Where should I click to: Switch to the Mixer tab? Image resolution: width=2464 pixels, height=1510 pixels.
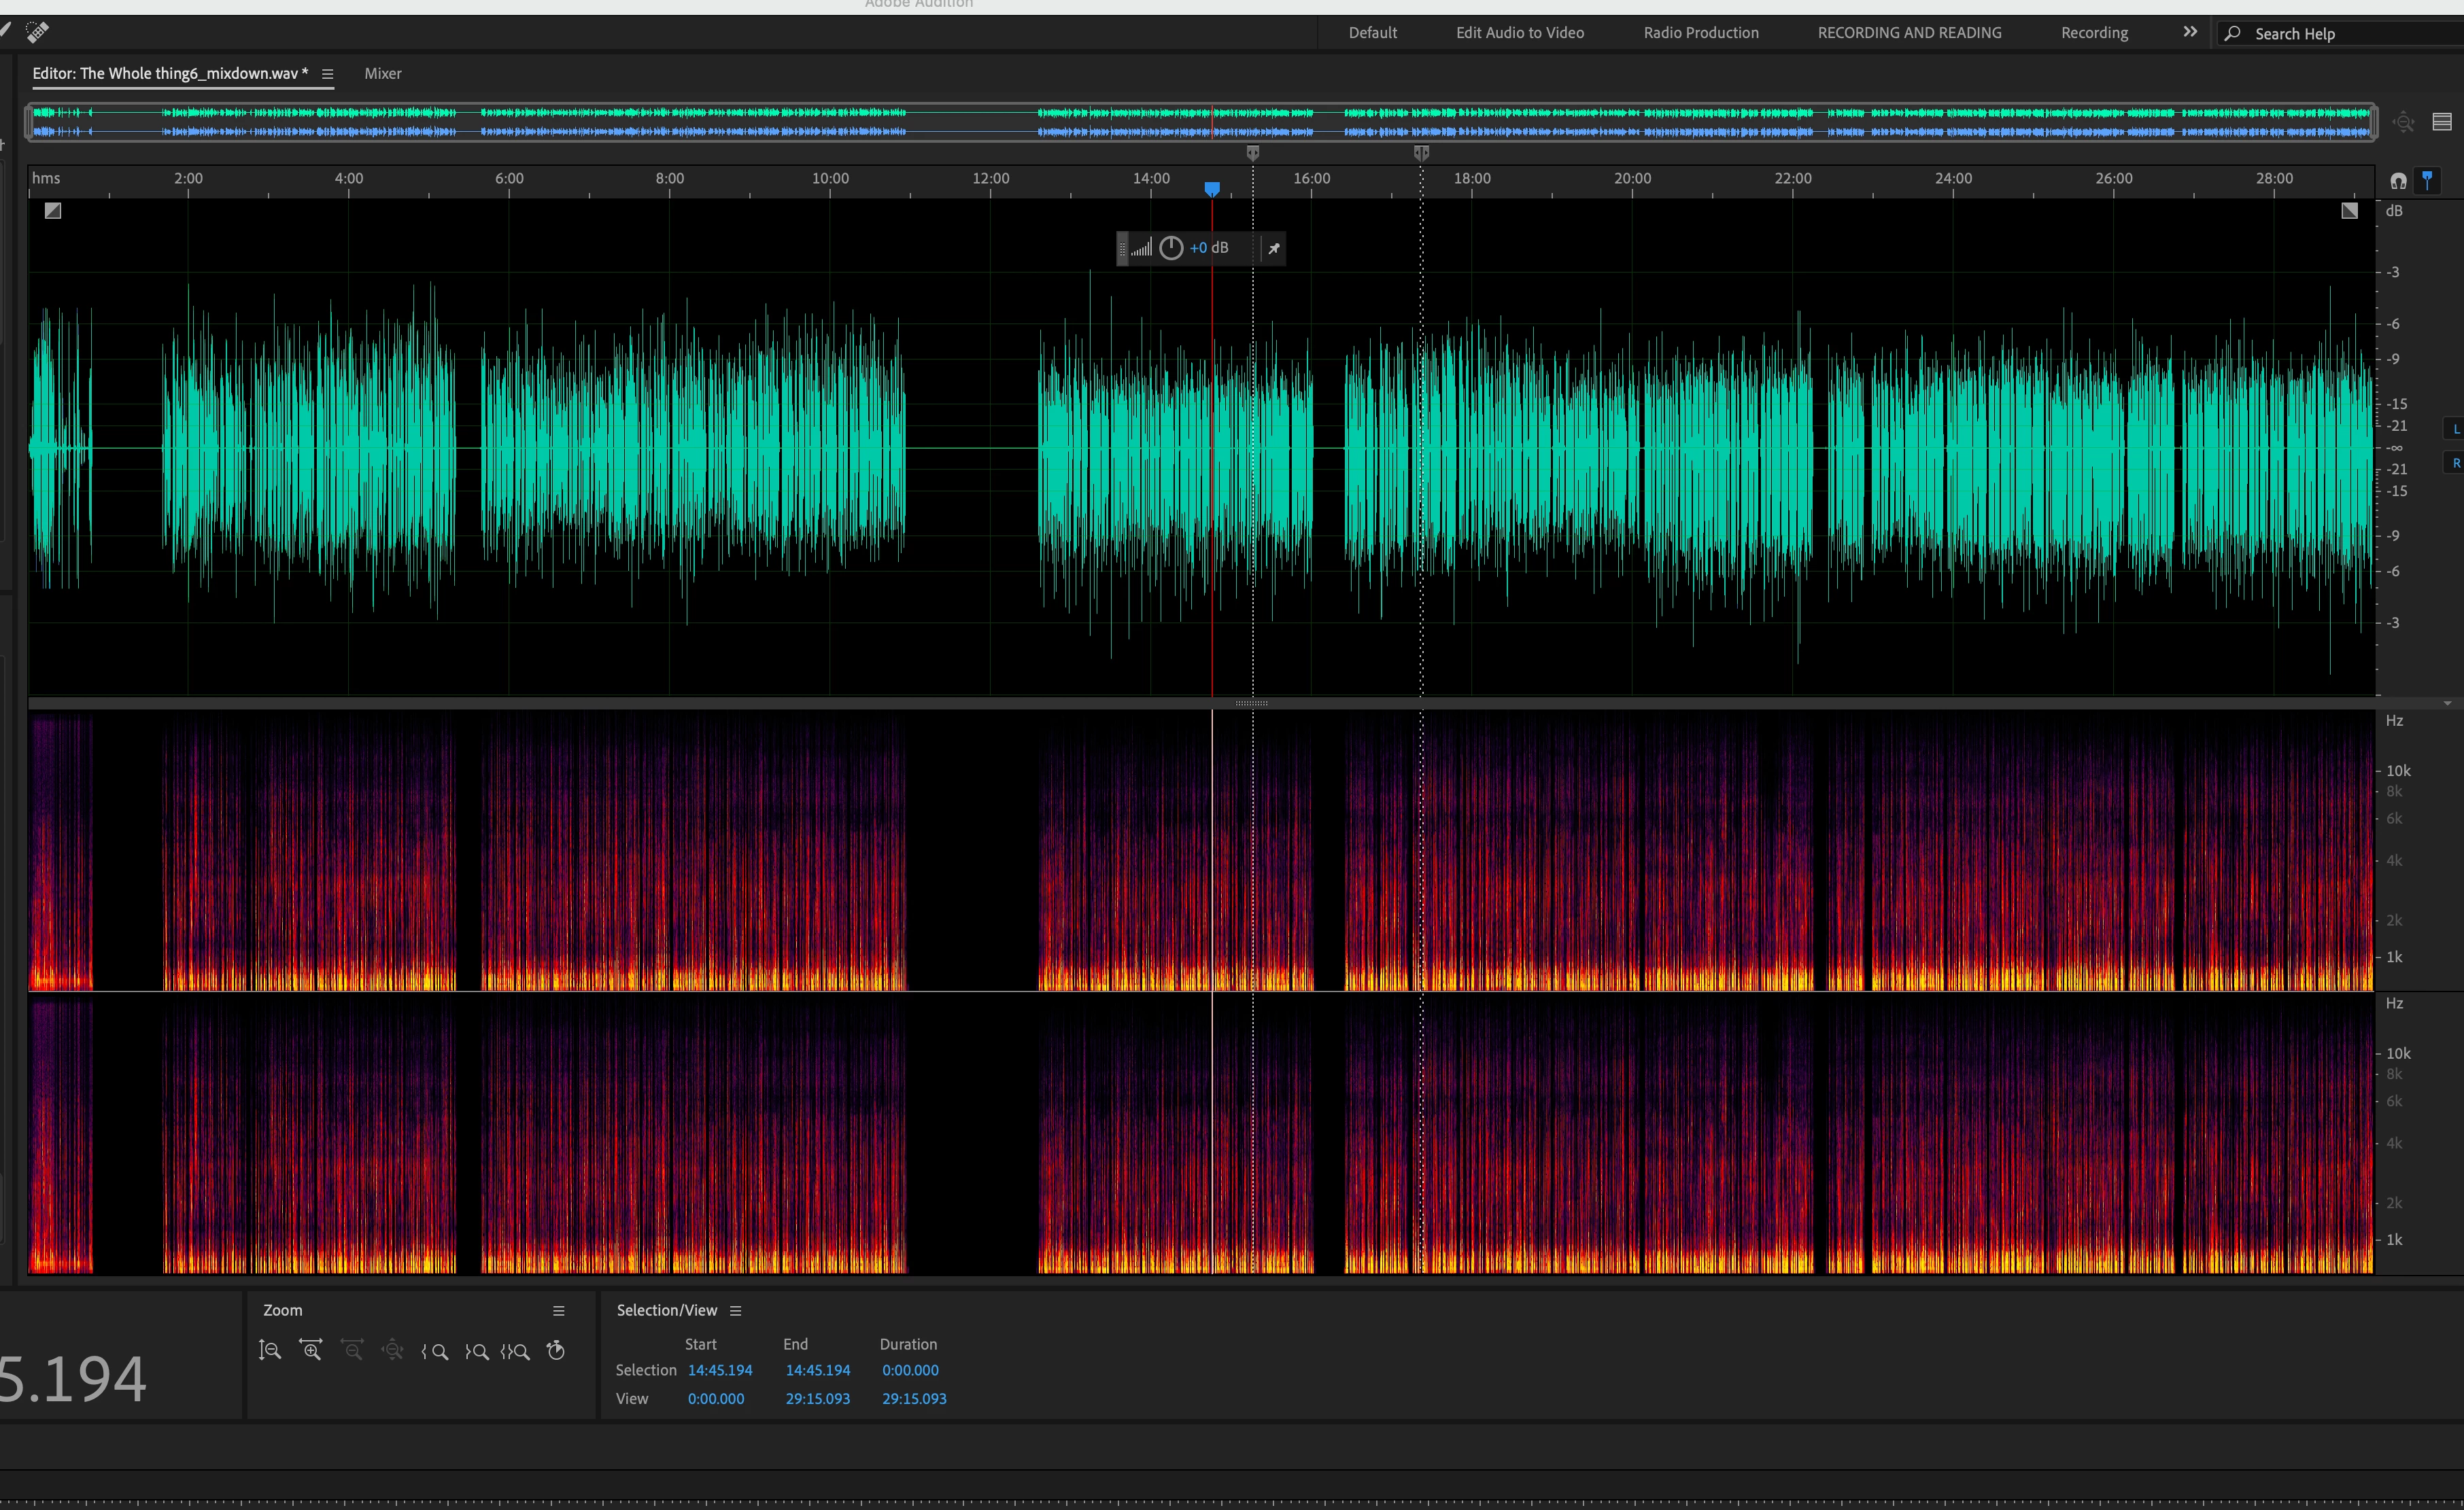click(x=383, y=74)
